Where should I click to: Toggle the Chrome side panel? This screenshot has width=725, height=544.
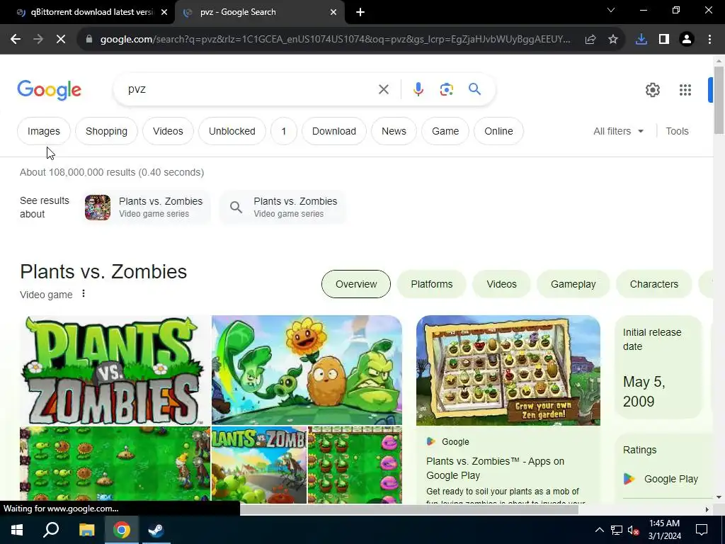click(664, 40)
